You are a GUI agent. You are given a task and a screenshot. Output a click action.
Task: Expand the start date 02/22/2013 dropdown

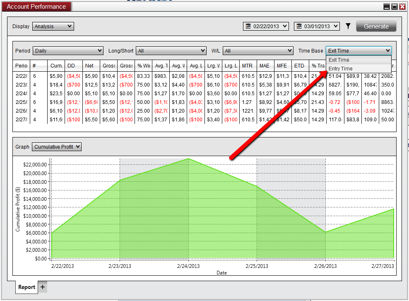click(285, 26)
